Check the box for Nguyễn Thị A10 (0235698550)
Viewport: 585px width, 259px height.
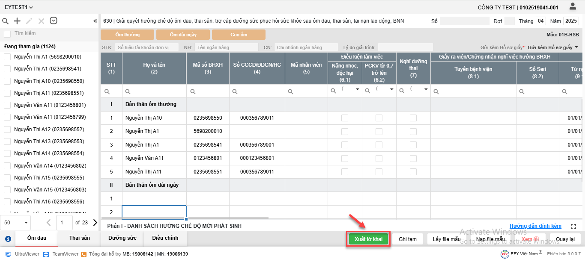[x=7, y=81]
